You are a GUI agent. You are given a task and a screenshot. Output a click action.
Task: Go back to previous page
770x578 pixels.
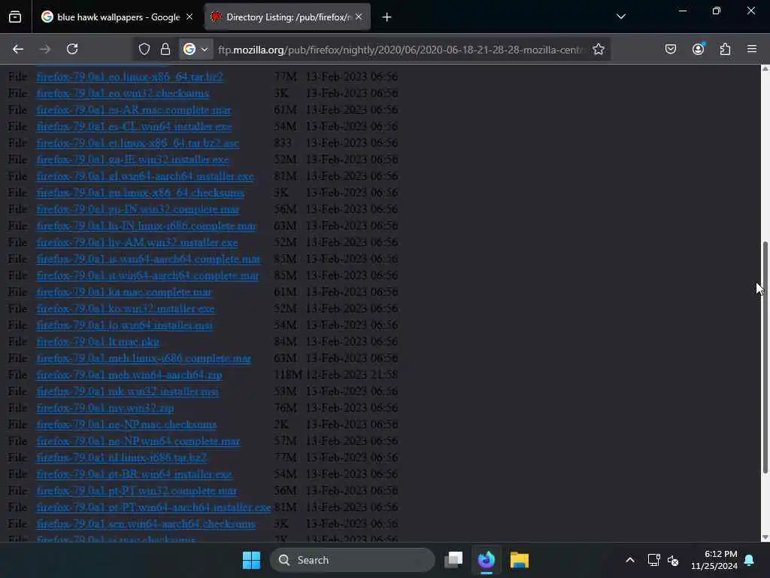18,49
